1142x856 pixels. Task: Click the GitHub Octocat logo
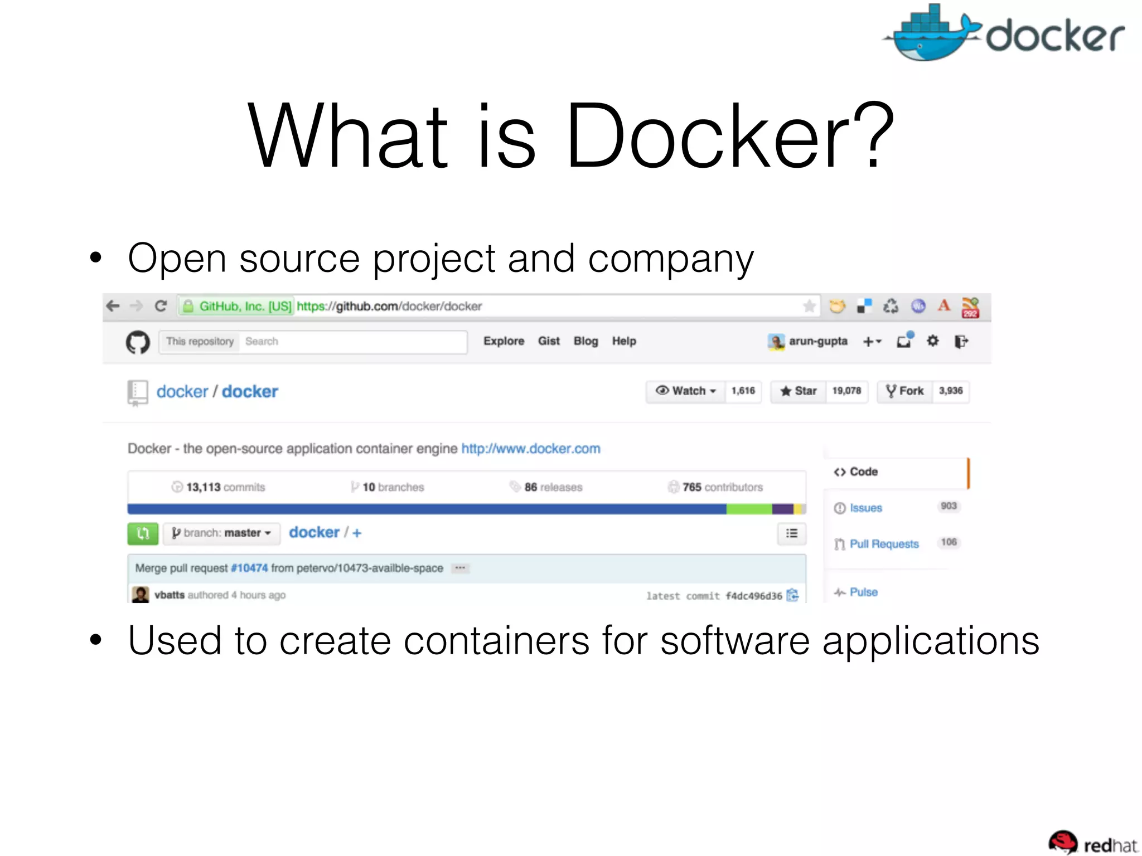(138, 342)
